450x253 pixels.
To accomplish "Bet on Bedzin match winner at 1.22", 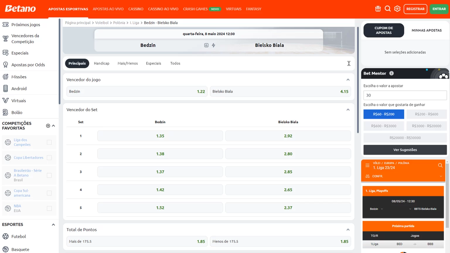I will click(x=137, y=91).
